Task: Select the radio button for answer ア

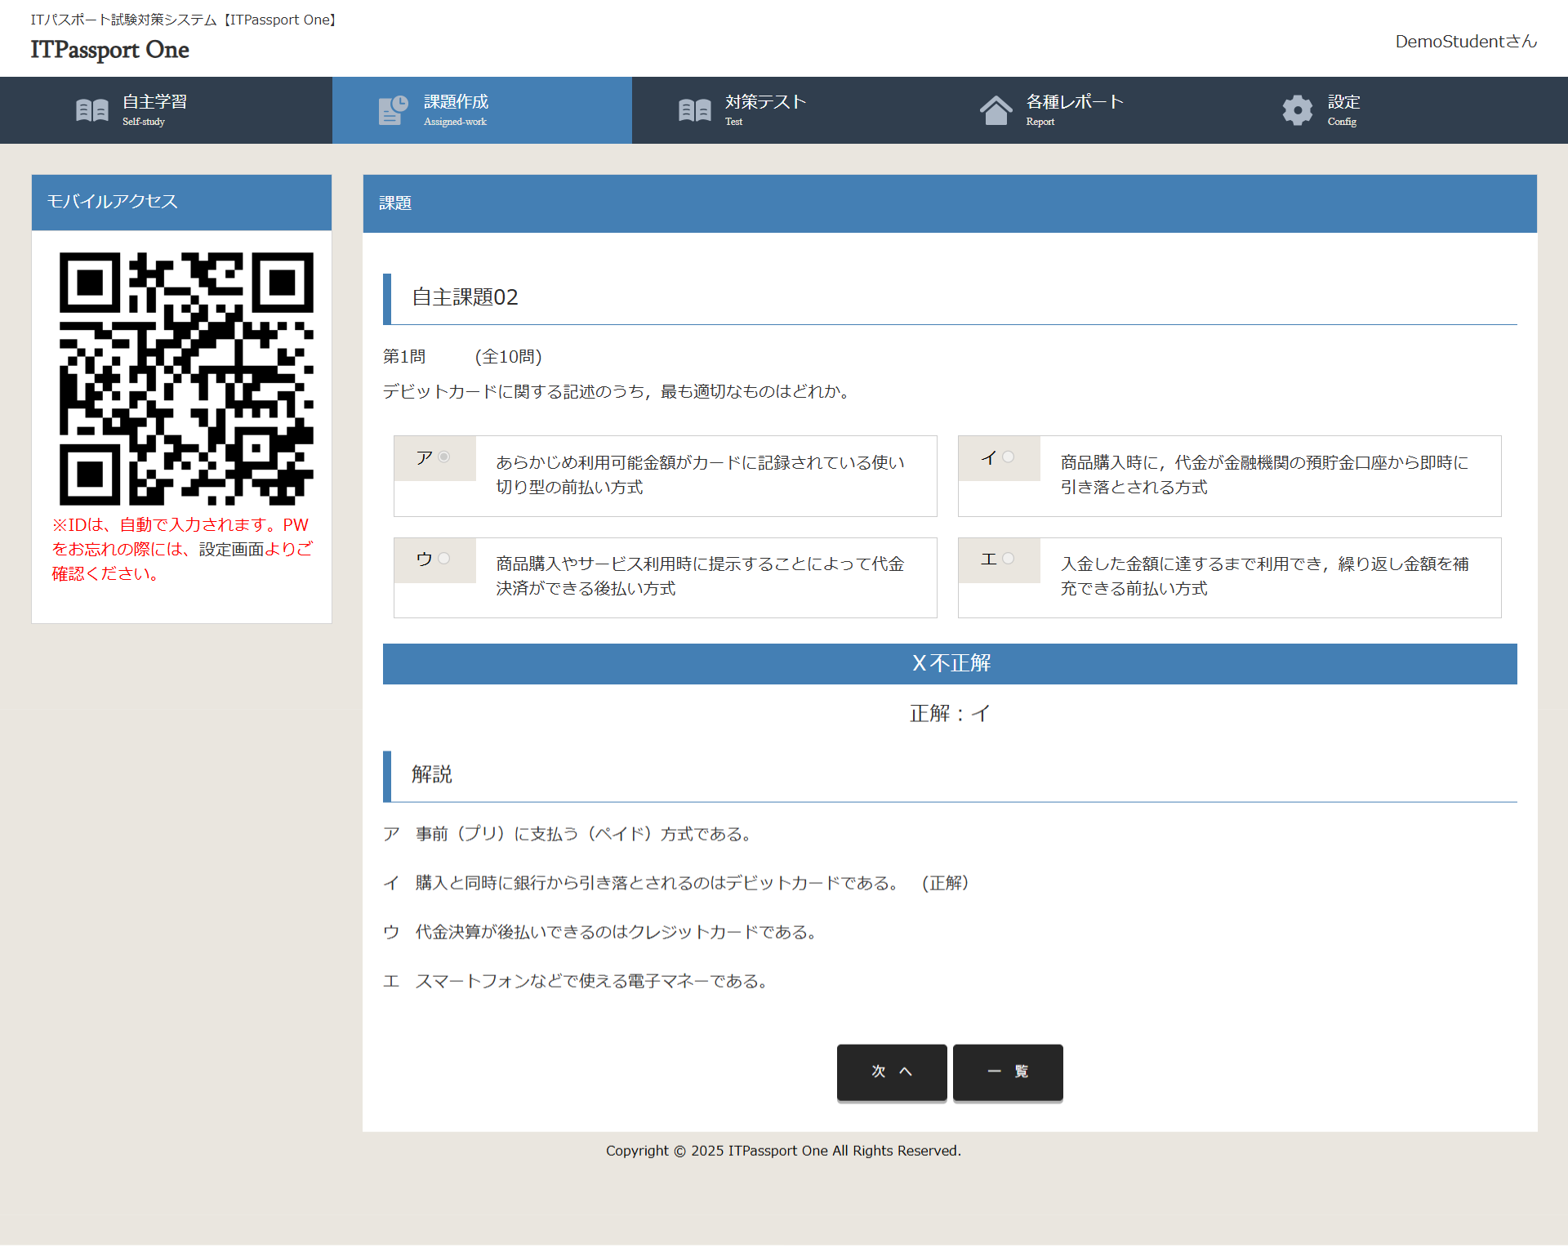Action: tap(444, 457)
